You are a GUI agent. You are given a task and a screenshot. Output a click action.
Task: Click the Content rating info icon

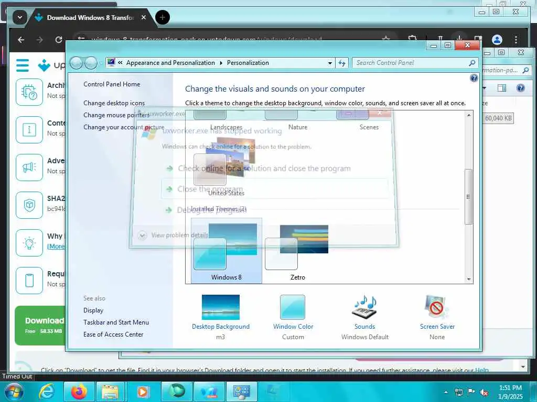(29, 130)
